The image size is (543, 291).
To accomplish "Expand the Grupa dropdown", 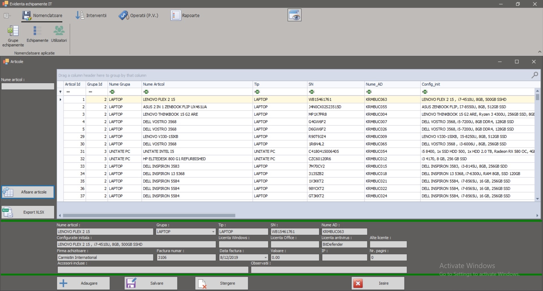I will (213, 232).
